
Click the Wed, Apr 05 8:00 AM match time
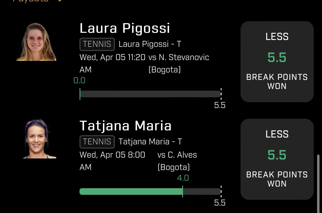tap(112, 161)
